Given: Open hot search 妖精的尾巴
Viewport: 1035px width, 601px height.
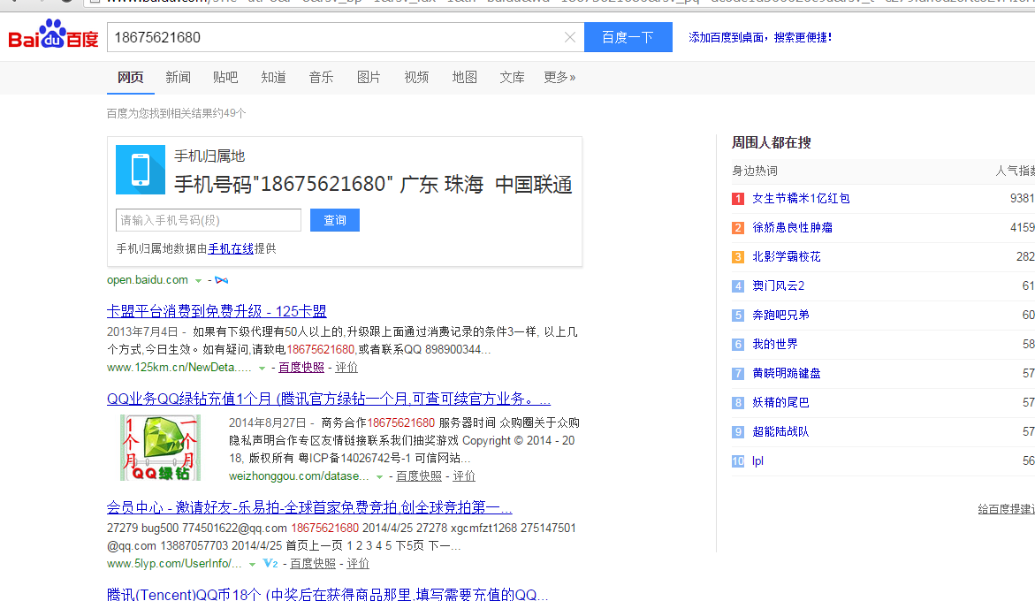Looking at the screenshot, I should coord(780,402).
